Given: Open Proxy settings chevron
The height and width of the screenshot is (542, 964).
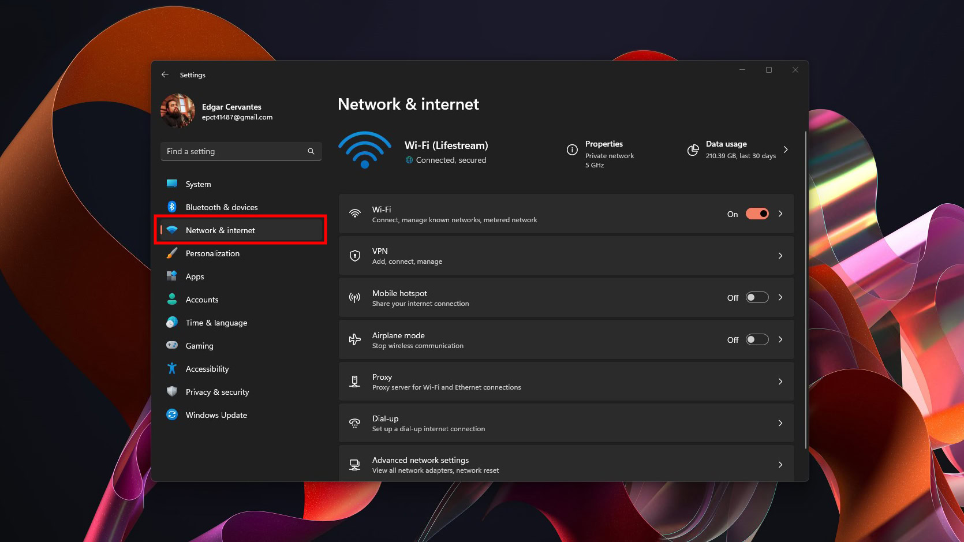Looking at the screenshot, I should point(780,382).
